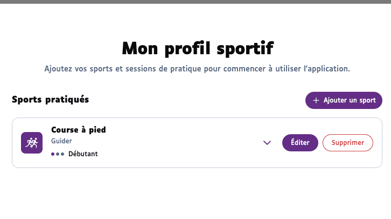Click the Débutant level text
This screenshot has height=219, width=391.
click(x=83, y=154)
